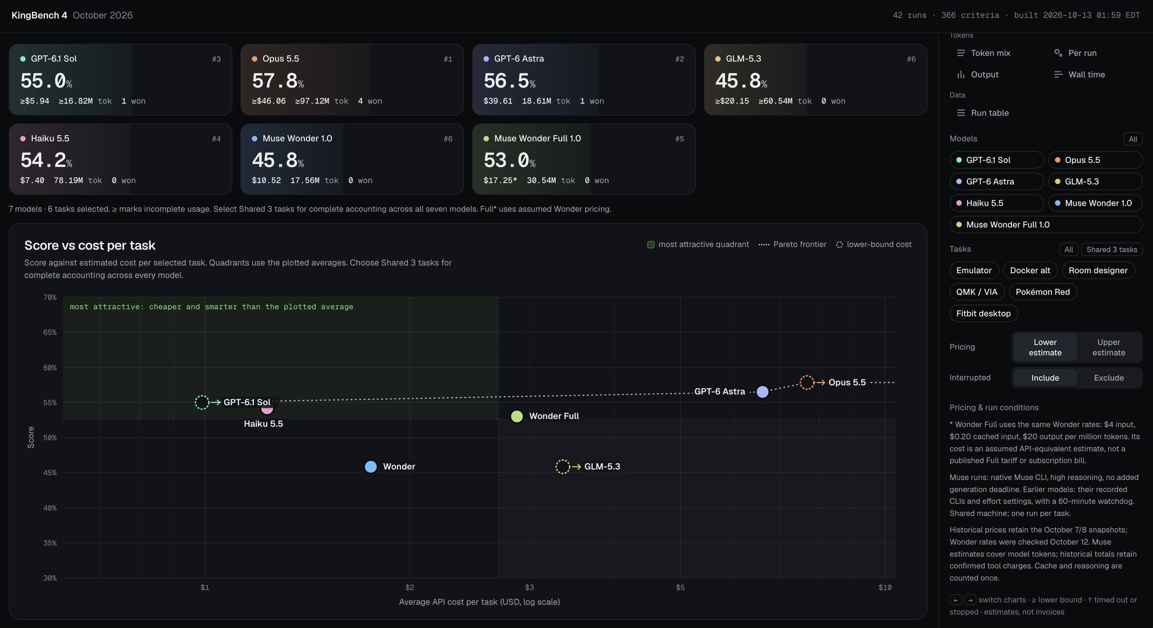Click the Wonder Full chart point
Screen dimensions: 1153x628
tap(517, 416)
